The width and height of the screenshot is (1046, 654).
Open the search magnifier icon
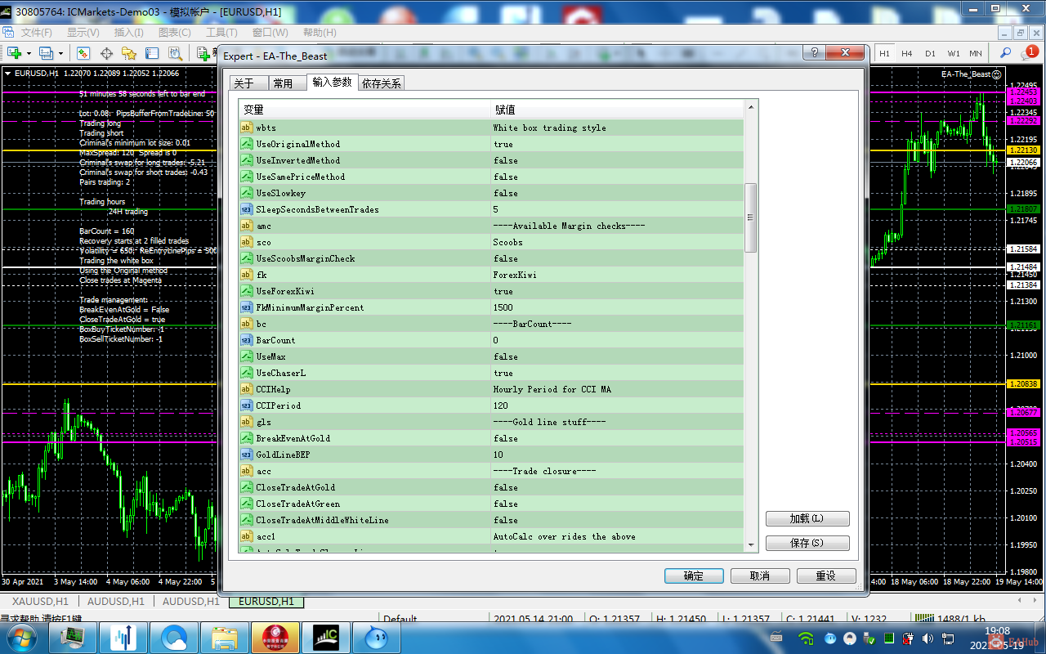[1005, 53]
